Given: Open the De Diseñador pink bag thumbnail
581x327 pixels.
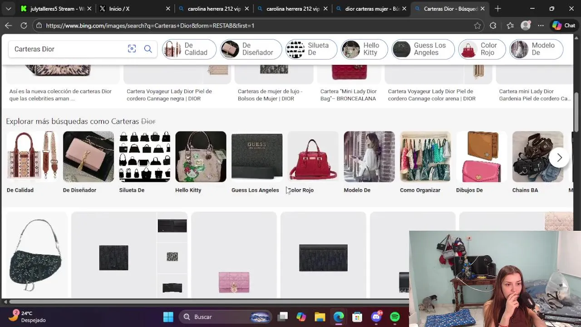Looking at the screenshot, I should click(x=89, y=157).
